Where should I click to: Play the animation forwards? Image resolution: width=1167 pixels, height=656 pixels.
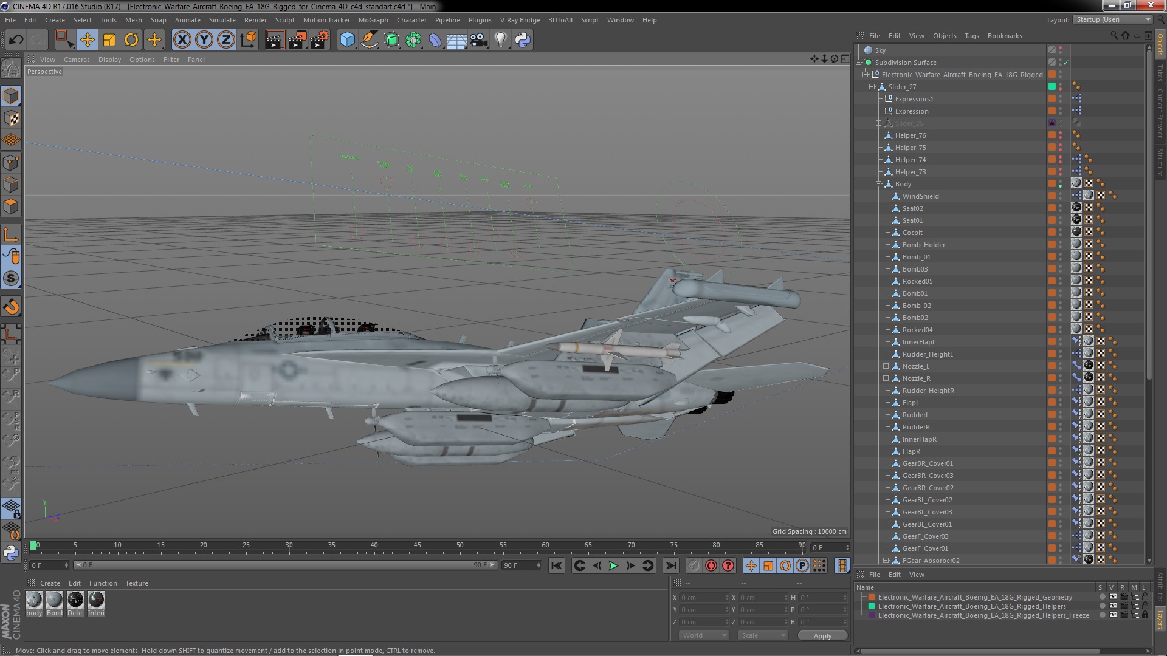[x=614, y=566]
